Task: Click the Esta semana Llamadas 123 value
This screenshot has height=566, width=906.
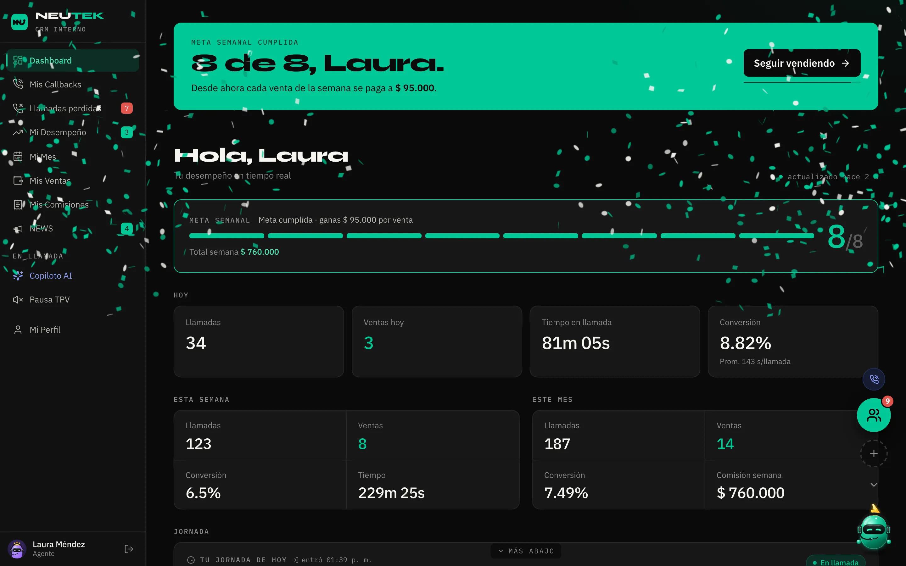Action: pyautogui.click(x=199, y=444)
